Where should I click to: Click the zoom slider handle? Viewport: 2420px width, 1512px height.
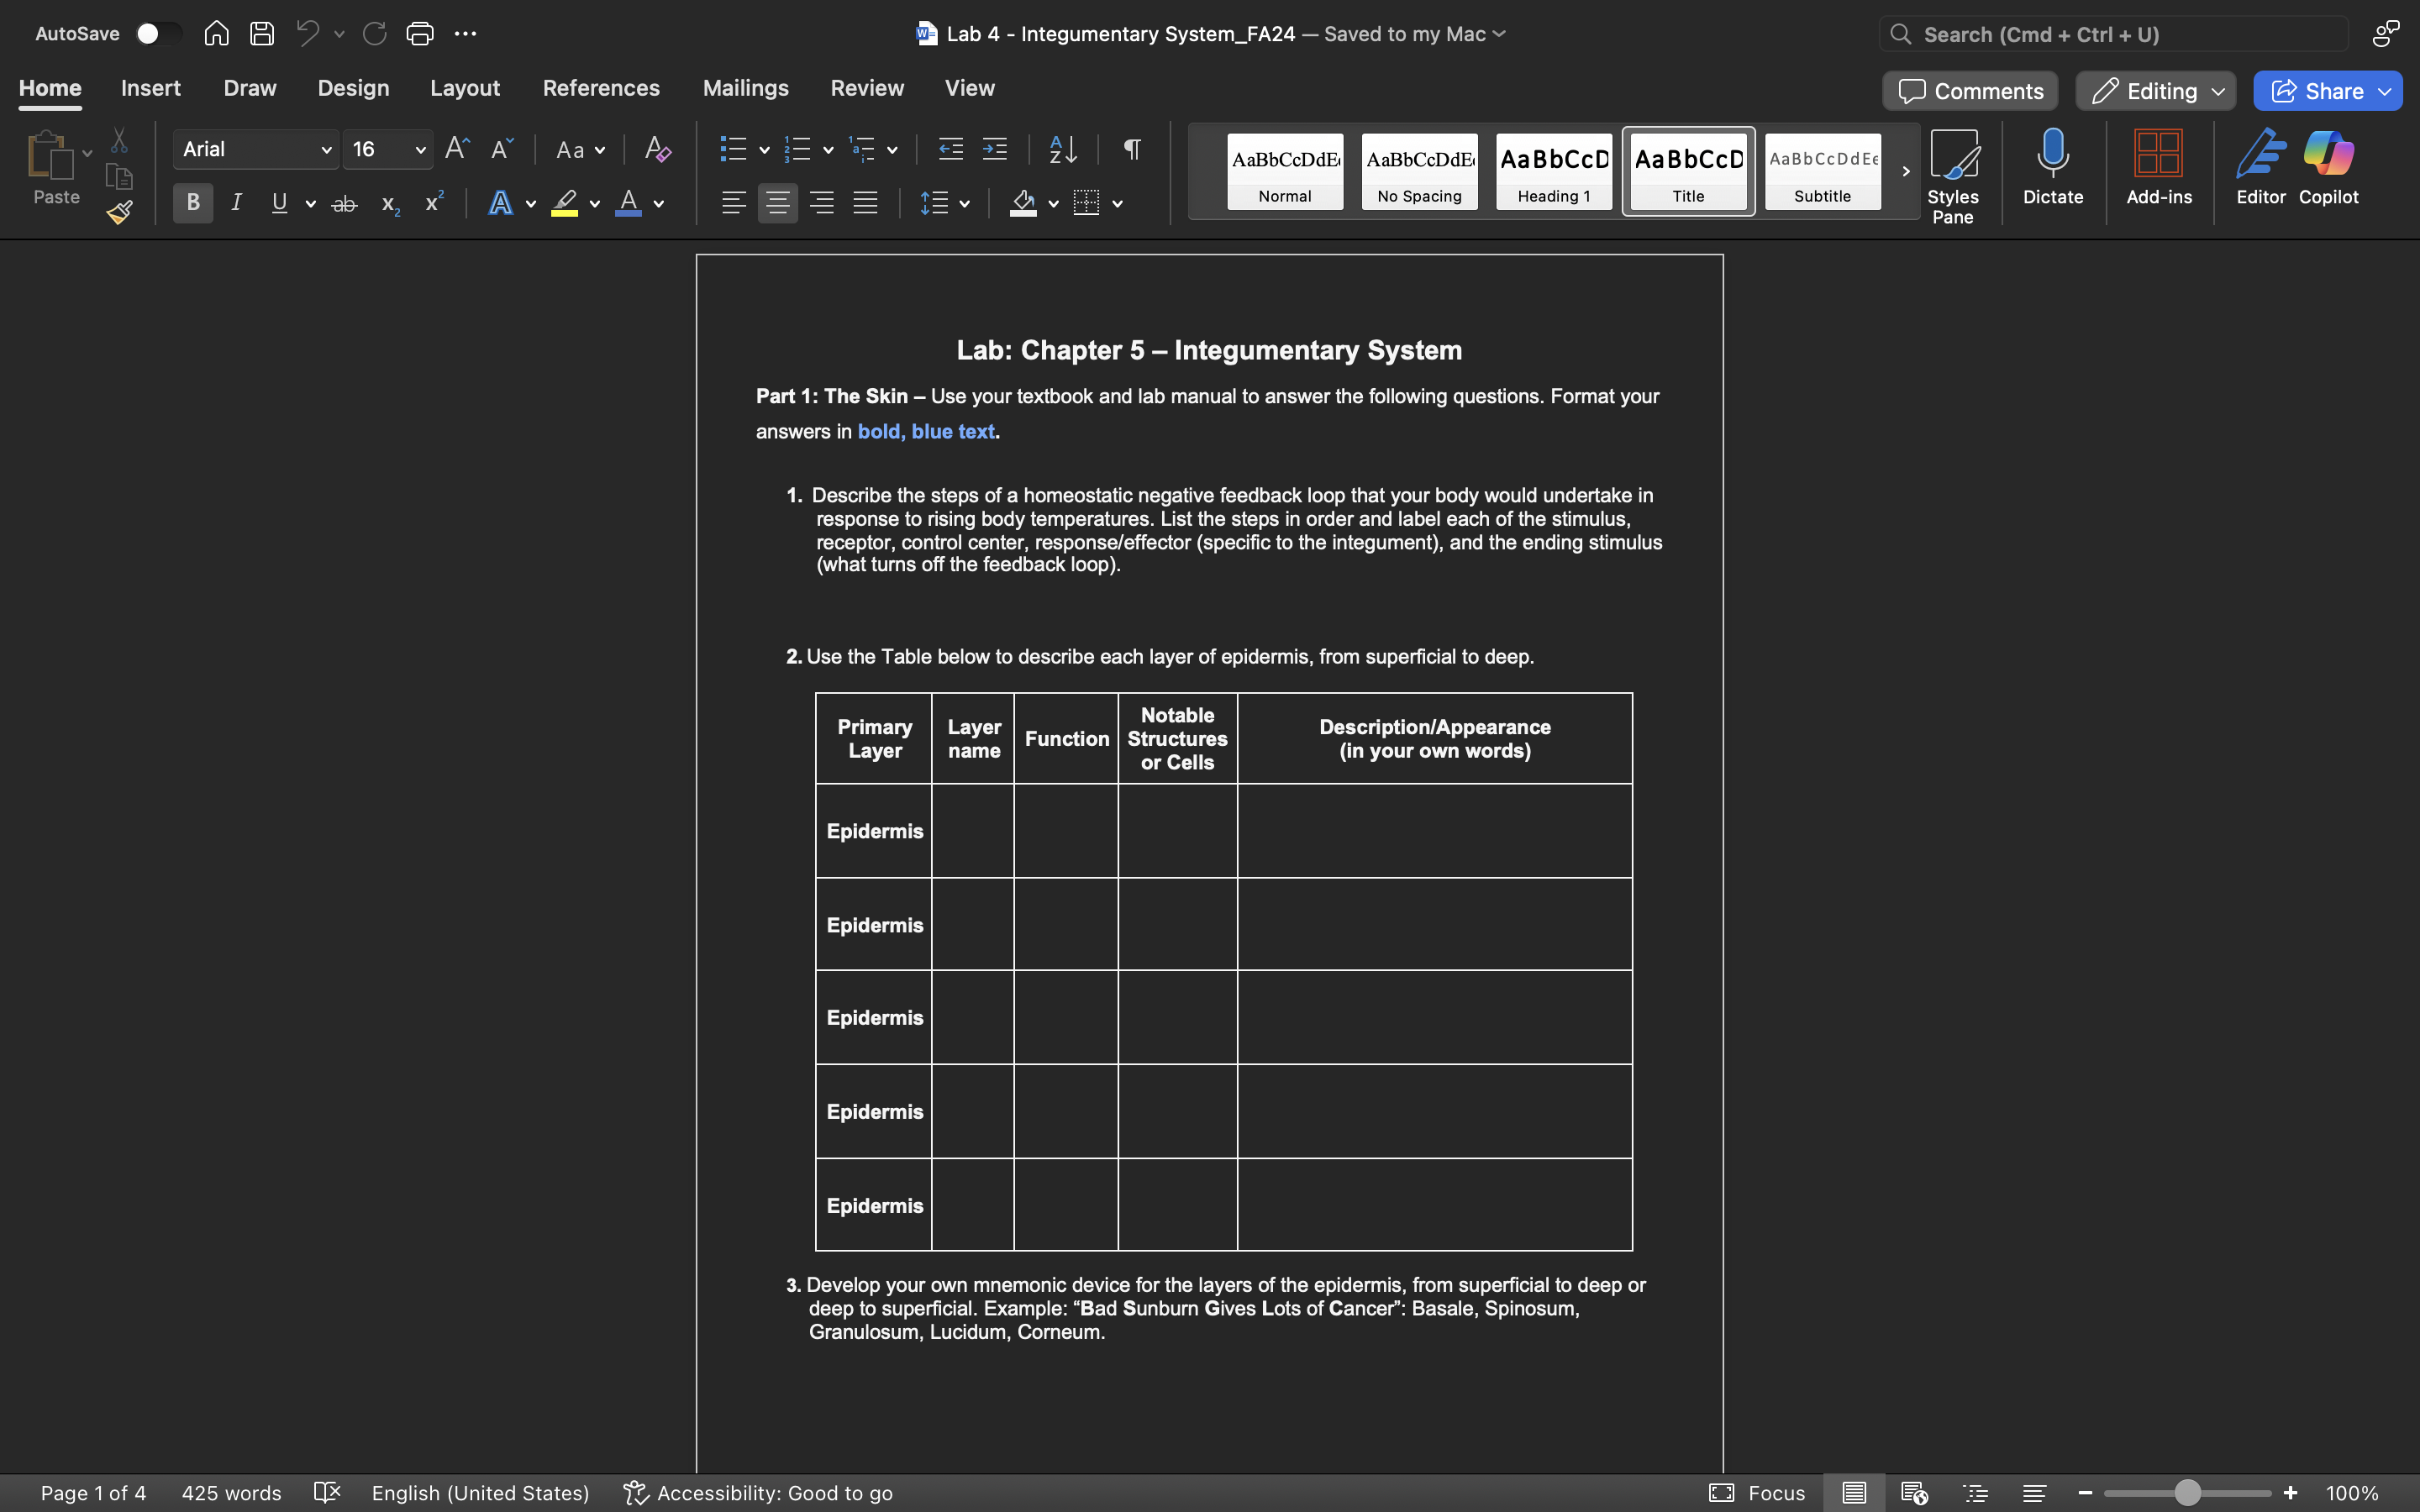coord(2187,1493)
